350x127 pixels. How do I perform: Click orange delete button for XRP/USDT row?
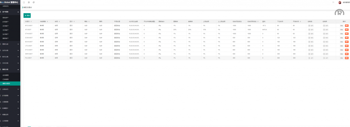[x=347, y=54]
